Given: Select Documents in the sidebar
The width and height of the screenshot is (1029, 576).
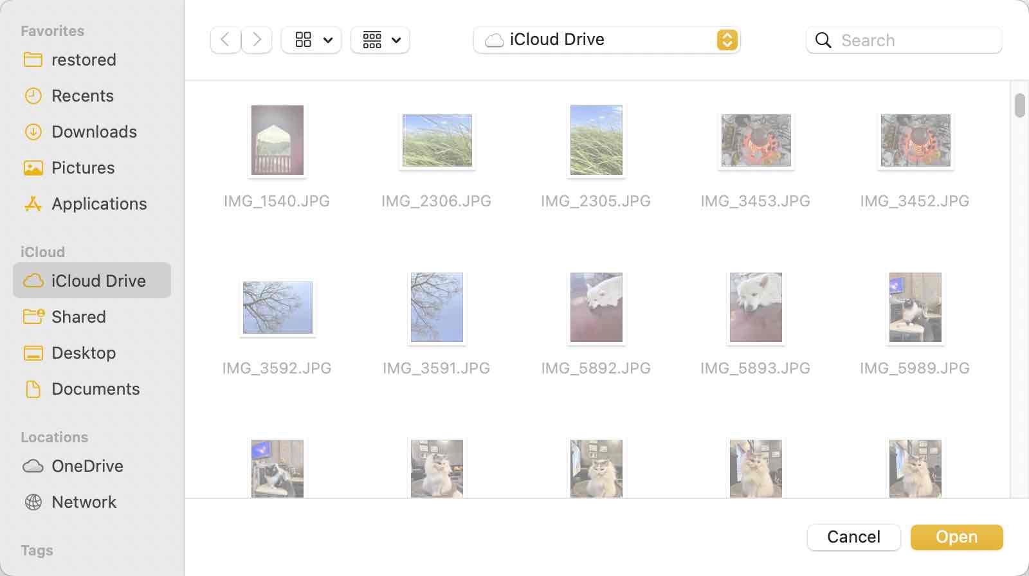Looking at the screenshot, I should pos(95,389).
